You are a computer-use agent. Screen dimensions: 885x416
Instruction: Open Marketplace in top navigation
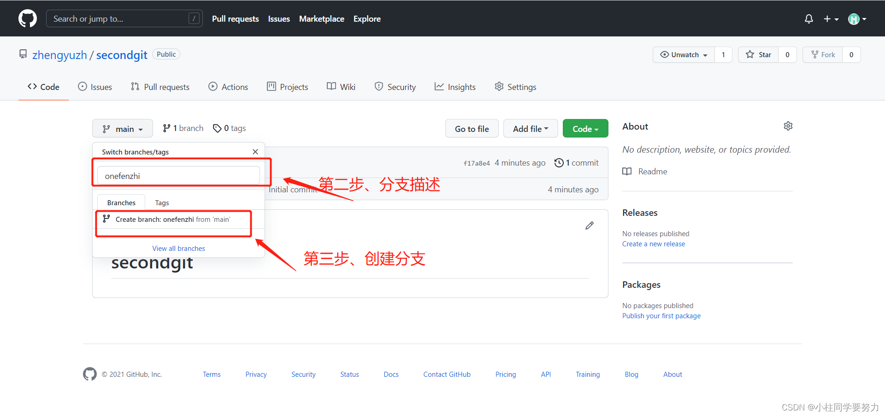[322, 19]
